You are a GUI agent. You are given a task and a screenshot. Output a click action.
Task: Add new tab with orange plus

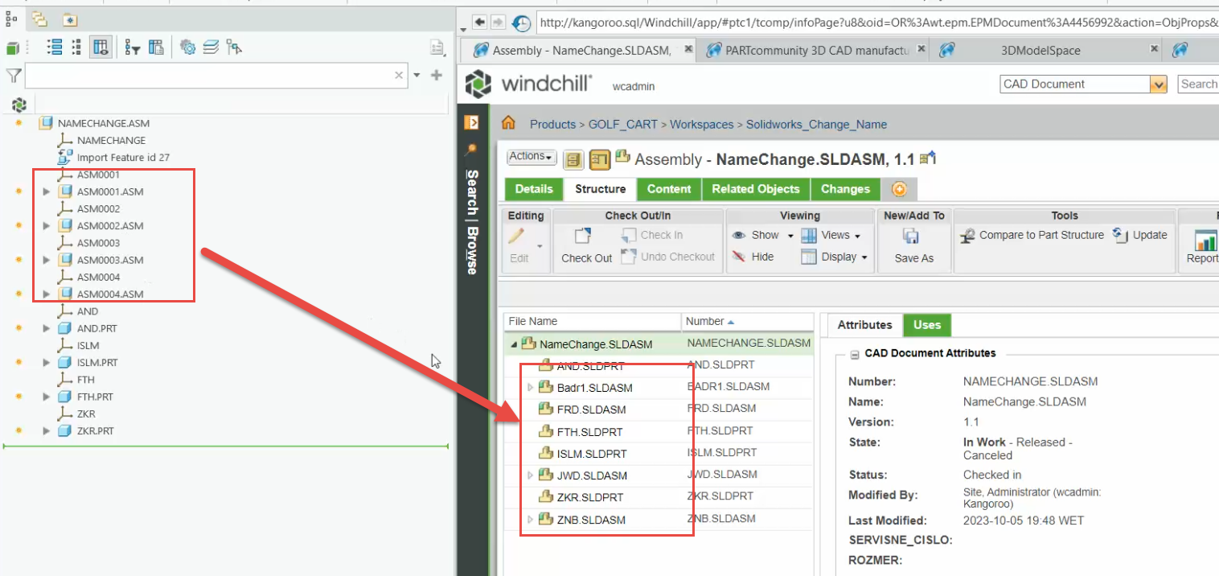tap(899, 189)
